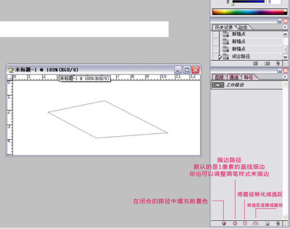Minimize the History panel group
This screenshot has height=229, width=290.
coord(280,21)
